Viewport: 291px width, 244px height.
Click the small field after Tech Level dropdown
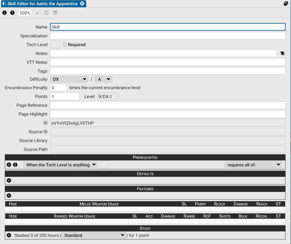[104, 165]
